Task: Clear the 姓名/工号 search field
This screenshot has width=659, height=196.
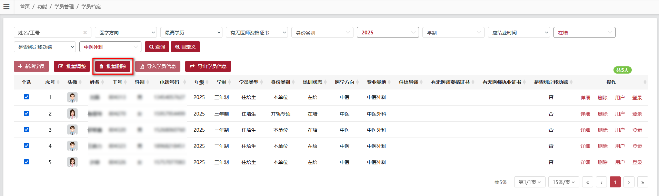Action: pyautogui.click(x=85, y=33)
